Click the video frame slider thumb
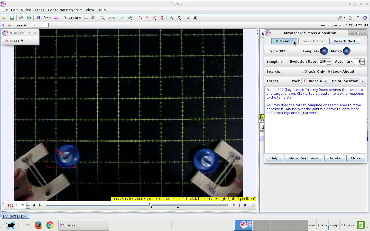This screenshot has height=231, width=370. point(151,205)
